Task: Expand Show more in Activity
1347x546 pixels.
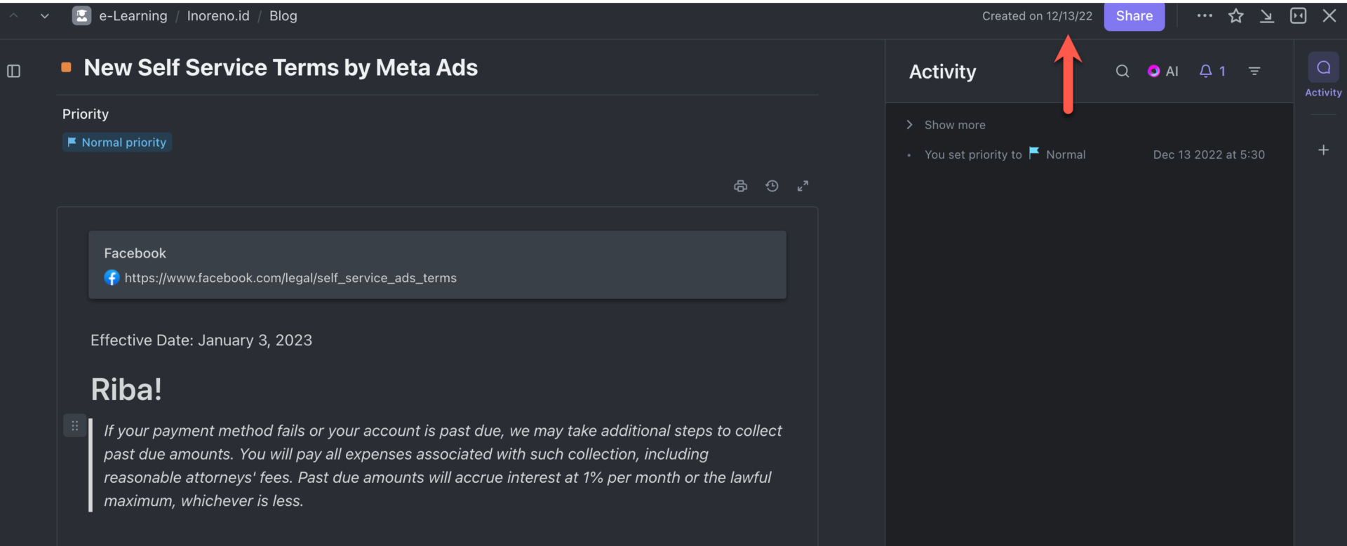Action: (954, 125)
